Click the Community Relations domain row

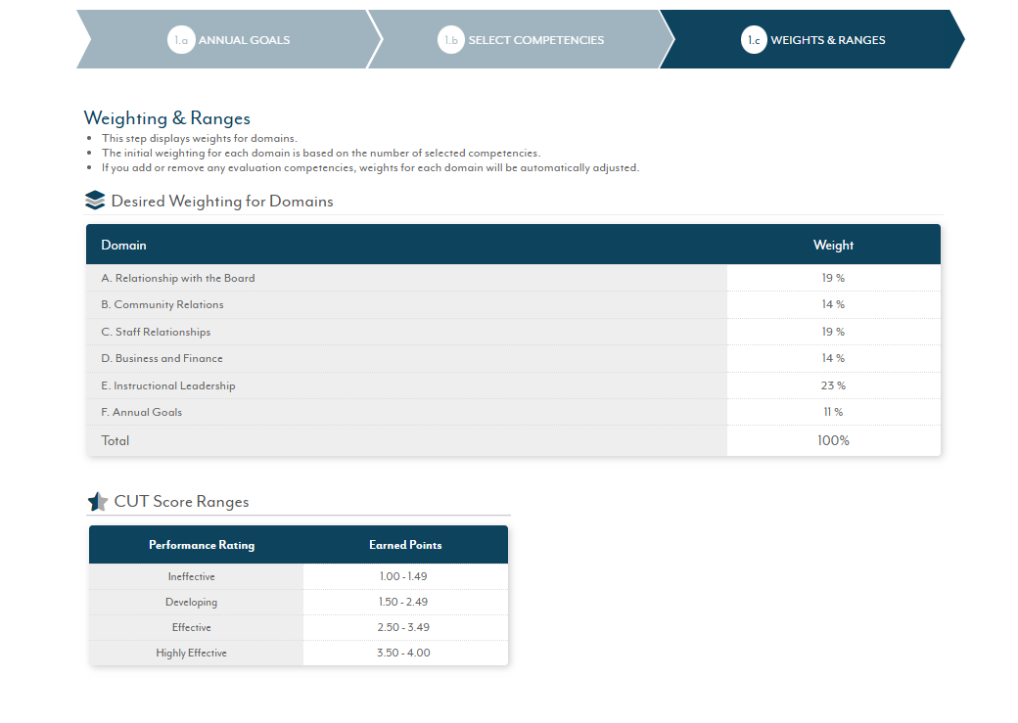162,304
